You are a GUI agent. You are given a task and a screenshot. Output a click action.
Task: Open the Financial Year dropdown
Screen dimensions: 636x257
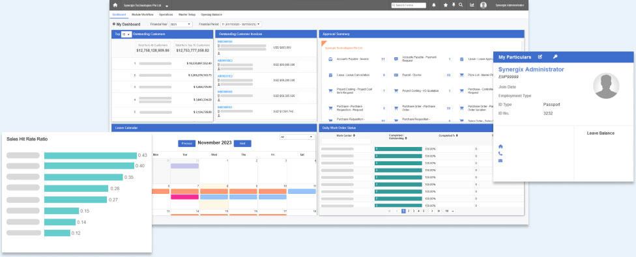181,24
